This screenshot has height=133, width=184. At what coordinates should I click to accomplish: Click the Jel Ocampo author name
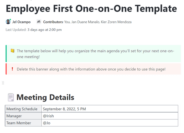pos(21,22)
